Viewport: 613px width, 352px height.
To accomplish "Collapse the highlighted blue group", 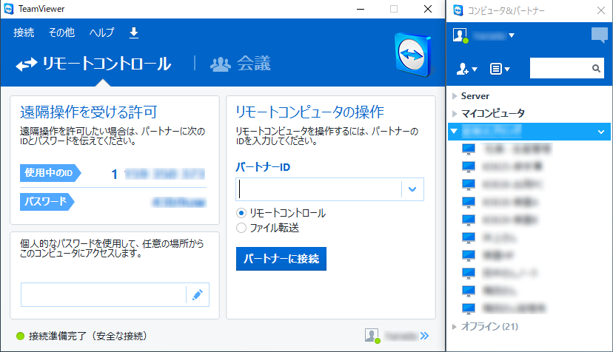I will tap(455, 132).
